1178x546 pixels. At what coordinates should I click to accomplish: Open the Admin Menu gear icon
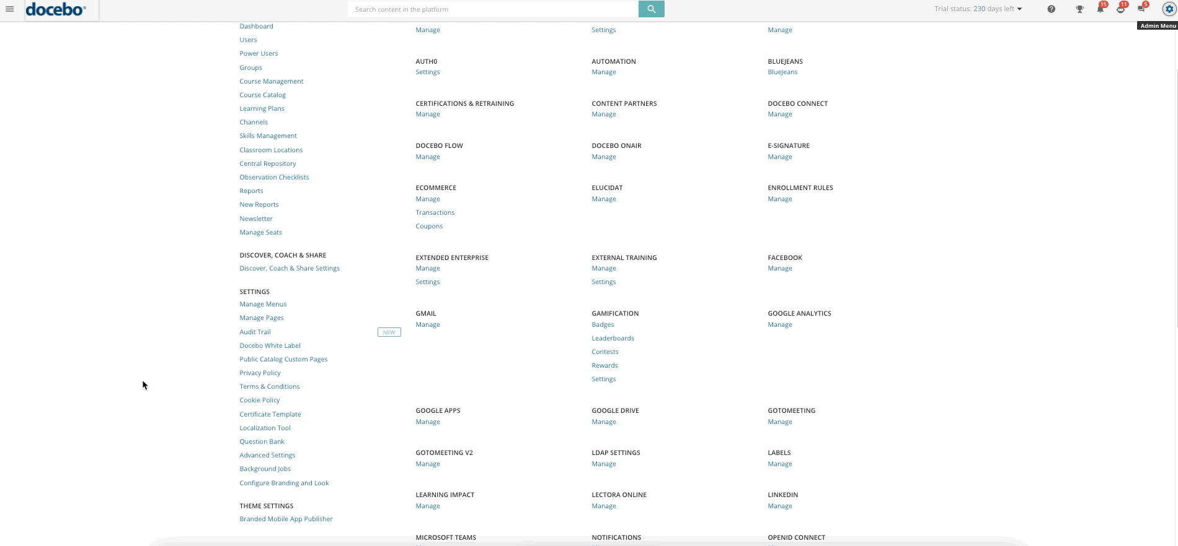tap(1169, 9)
